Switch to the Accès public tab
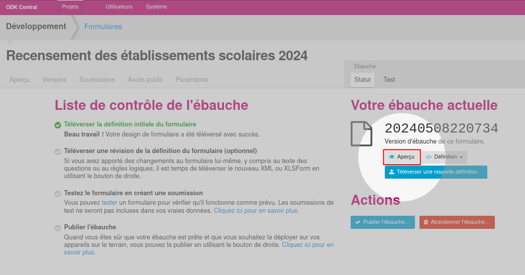This screenshot has height=275, width=525. [x=145, y=80]
